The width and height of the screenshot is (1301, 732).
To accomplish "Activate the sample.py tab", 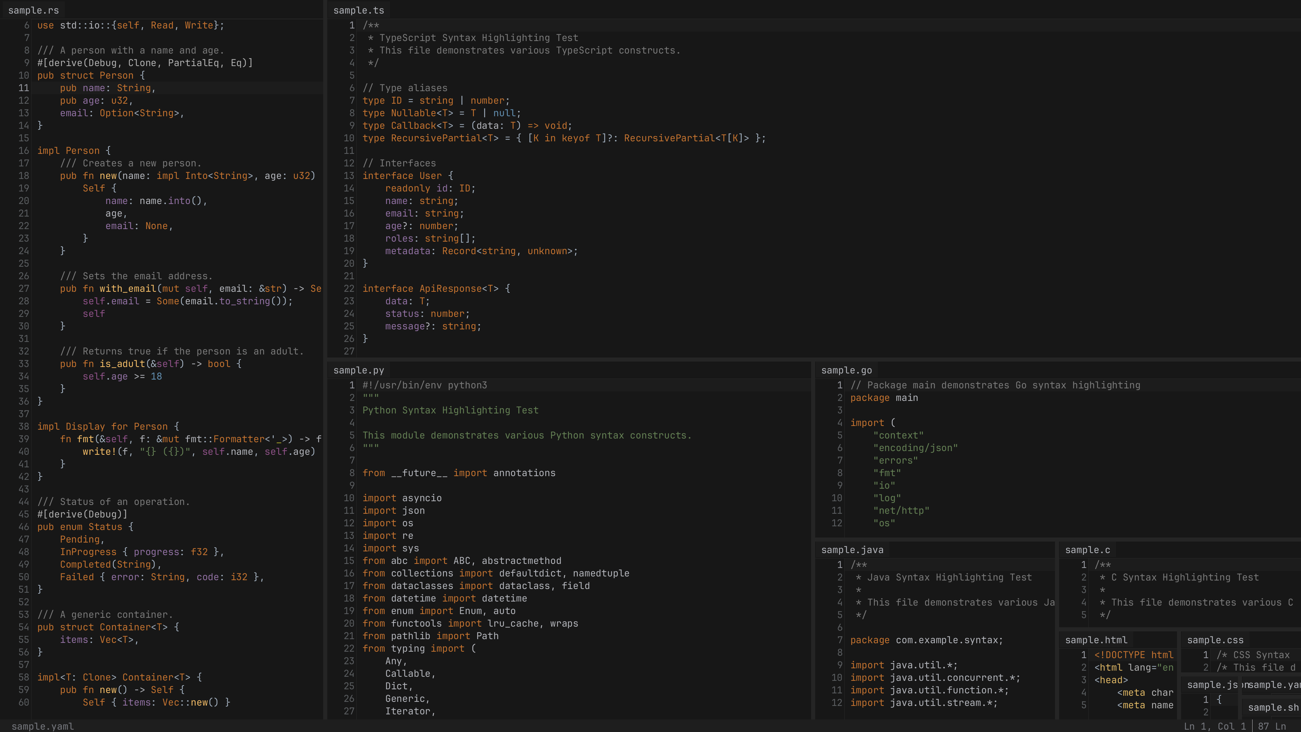I will pyautogui.click(x=358, y=370).
